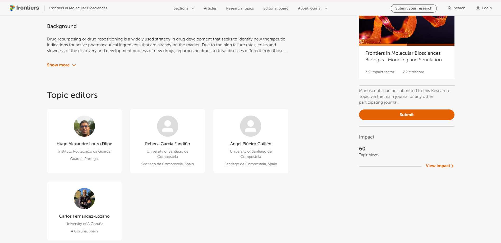
Task: Open Hugo Alexandre Louro Filipe's profile photo
Action: click(x=84, y=126)
